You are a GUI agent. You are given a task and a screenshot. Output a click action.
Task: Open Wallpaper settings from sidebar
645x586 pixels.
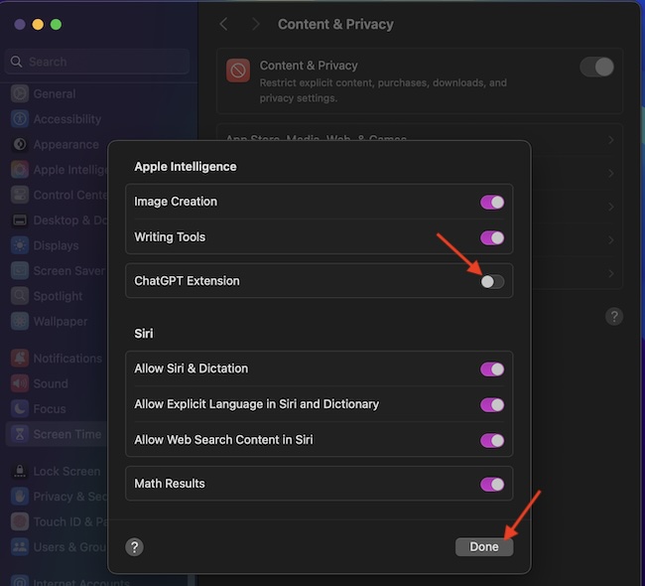[x=60, y=322]
